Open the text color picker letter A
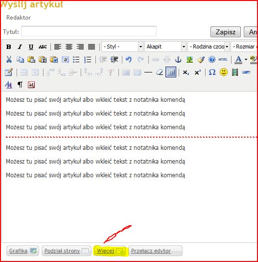This screenshot has width=258, height=262. coord(238,59)
